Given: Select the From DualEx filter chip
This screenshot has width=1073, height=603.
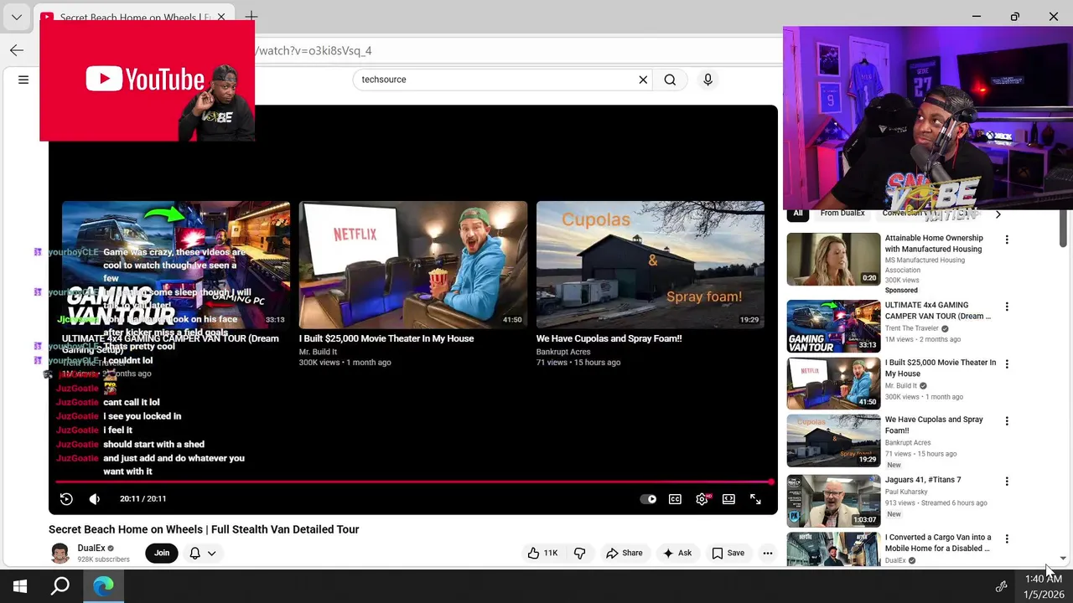Looking at the screenshot, I should coord(842,214).
